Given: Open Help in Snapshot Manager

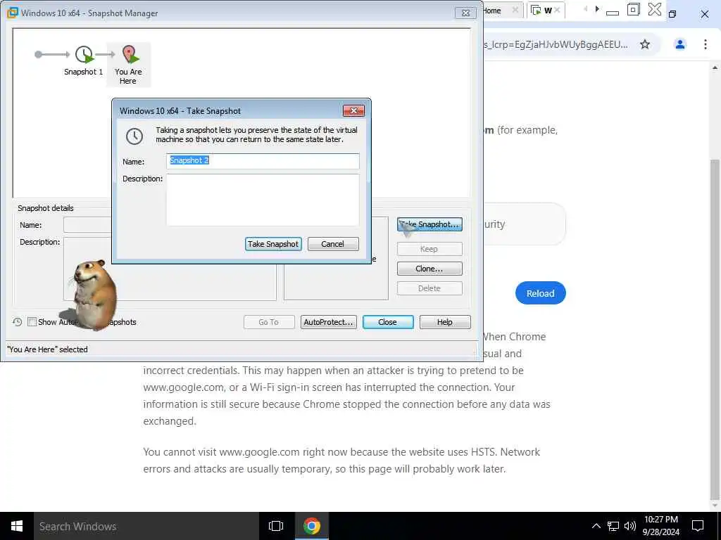Looking at the screenshot, I should pyautogui.click(x=445, y=322).
